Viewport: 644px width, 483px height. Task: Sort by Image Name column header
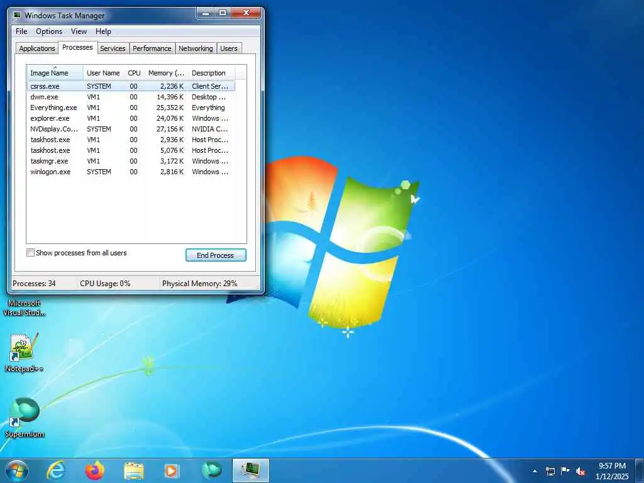[55, 73]
